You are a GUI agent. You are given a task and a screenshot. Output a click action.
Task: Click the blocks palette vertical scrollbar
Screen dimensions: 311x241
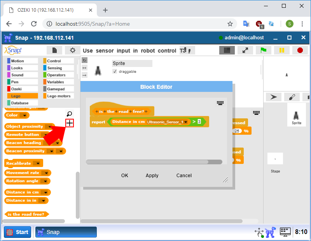pos(77,195)
